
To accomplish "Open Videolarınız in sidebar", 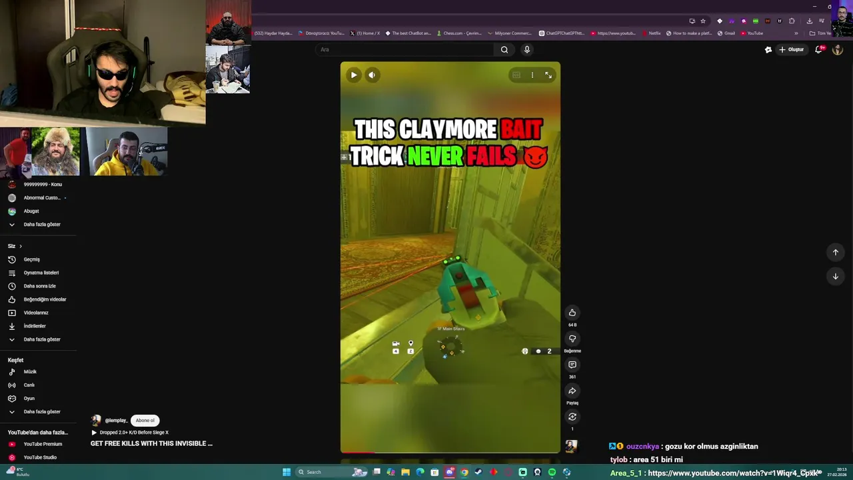I will tap(36, 313).
